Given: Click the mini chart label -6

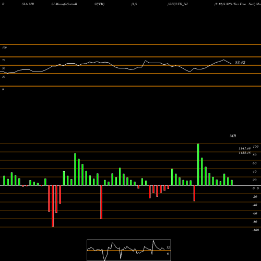Looking at the screenshot, I should click(168, 254).
